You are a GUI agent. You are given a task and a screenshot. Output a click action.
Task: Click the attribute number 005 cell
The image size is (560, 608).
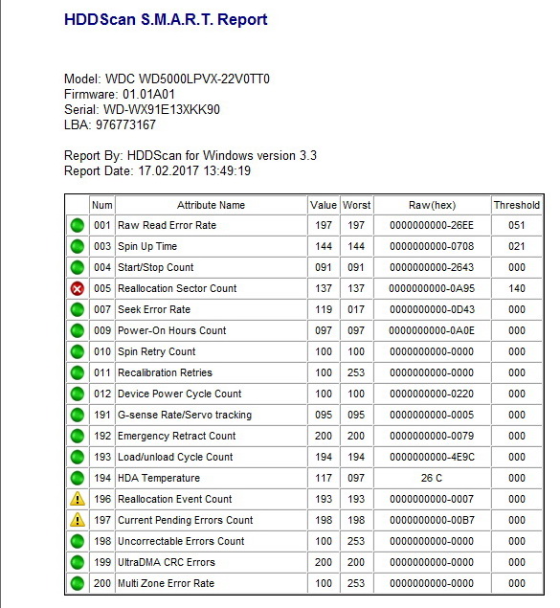point(102,288)
